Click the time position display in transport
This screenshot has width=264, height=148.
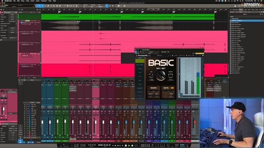pos(104,145)
